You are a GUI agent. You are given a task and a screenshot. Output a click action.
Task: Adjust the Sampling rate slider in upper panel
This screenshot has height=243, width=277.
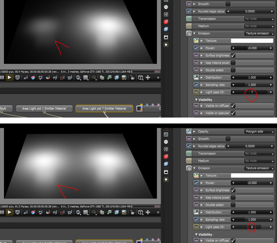click(x=252, y=85)
